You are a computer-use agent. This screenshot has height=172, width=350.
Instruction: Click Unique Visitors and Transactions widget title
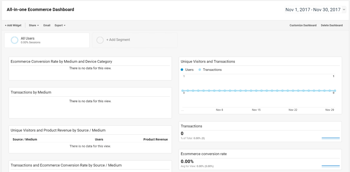(x=208, y=62)
